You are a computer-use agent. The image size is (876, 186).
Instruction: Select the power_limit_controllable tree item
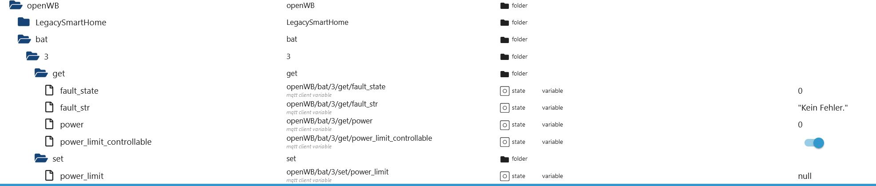click(106, 142)
